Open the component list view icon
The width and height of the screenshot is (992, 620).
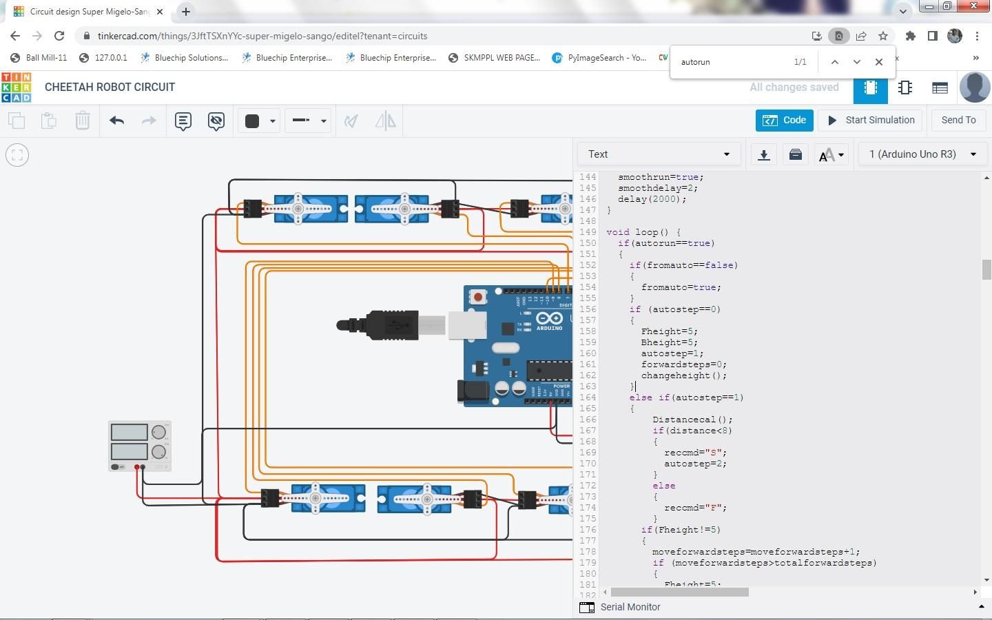pos(940,87)
